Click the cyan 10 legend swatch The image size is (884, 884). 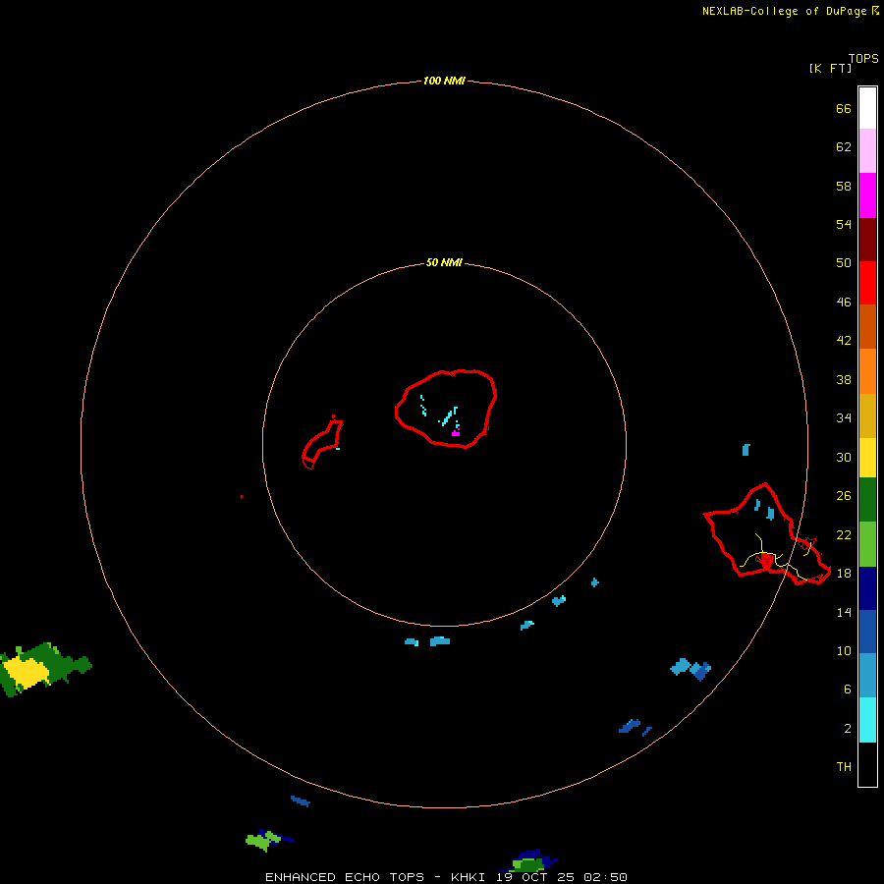click(867, 720)
